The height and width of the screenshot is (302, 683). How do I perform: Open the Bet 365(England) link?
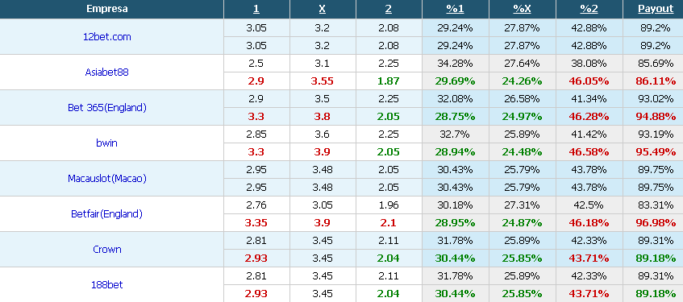(106, 107)
